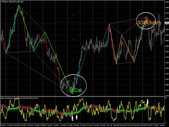Select the orange "DOWN Butterfly" pattern label
This screenshot has height=127, width=169.
pos(149,23)
